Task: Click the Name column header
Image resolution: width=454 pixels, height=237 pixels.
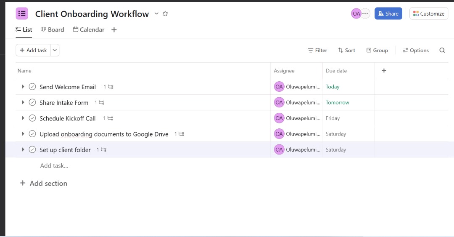Action: click(x=24, y=71)
